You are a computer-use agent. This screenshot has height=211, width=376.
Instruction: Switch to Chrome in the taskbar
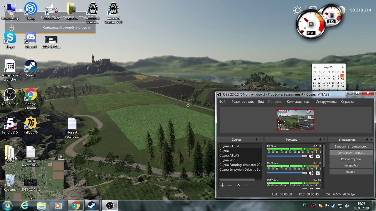coord(75,206)
